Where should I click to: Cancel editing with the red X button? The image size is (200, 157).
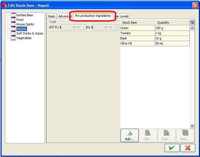pos(188,148)
